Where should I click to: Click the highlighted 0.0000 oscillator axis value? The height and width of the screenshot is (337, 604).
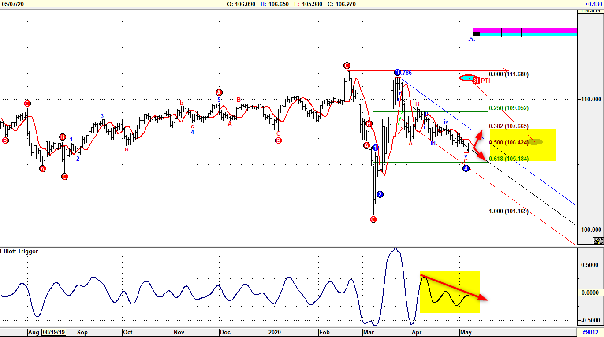pos(591,293)
